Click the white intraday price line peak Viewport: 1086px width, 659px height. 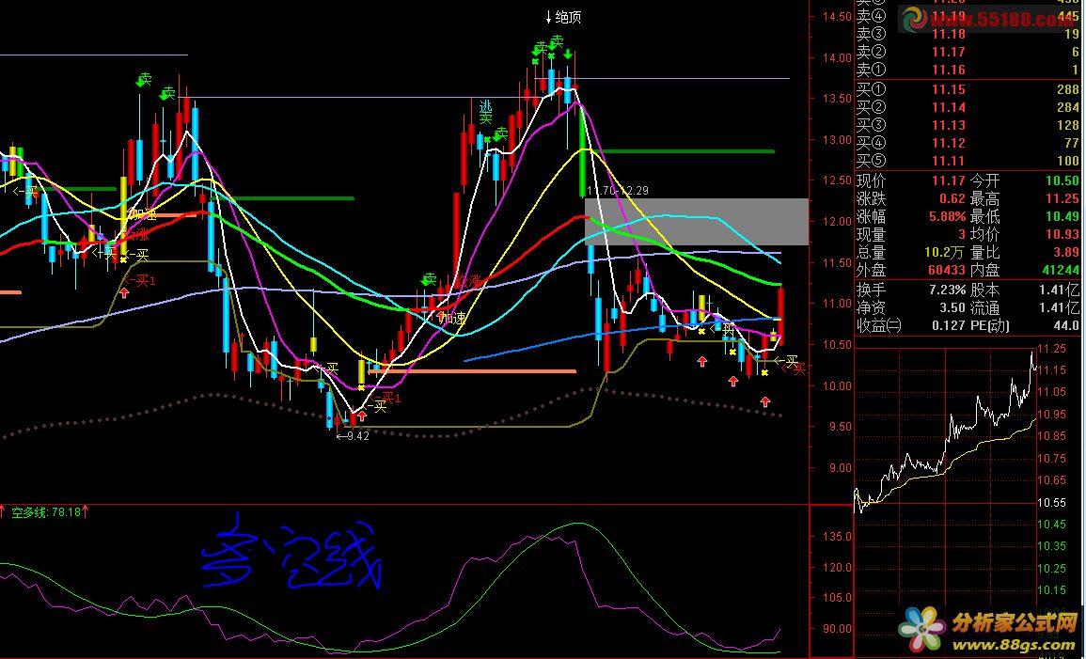click(x=1032, y=353)
